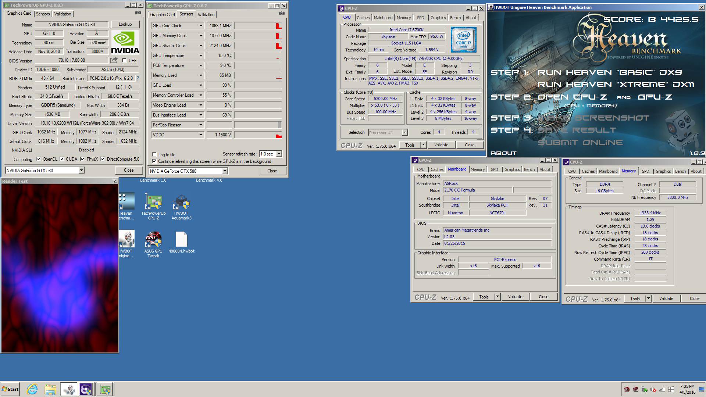The height and width of the screenshot is (397, 706).
Task: Switch to Graphics Card tab in GPU-Z Sensors window
Action: (163, 15)
